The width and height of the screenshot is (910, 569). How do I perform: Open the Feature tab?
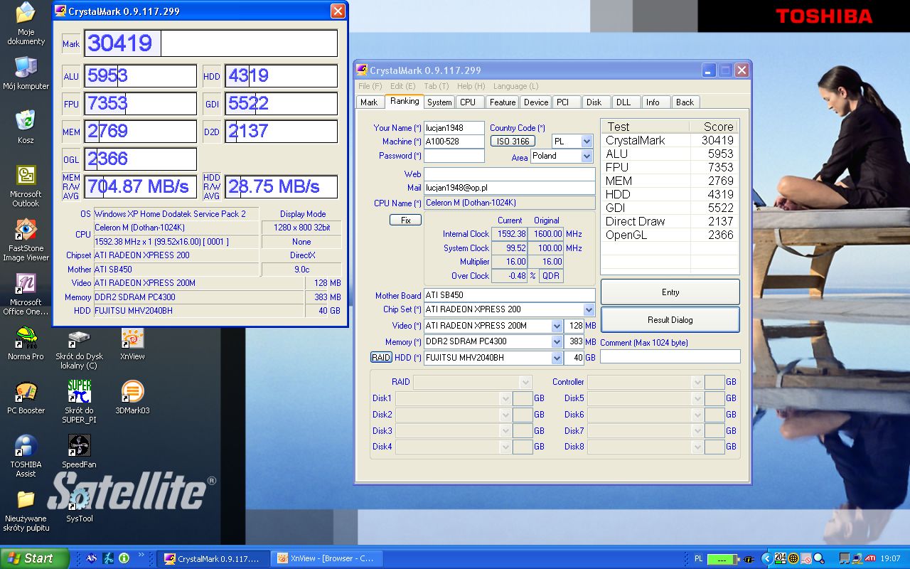pyautogui.click(x=503, y=102)
